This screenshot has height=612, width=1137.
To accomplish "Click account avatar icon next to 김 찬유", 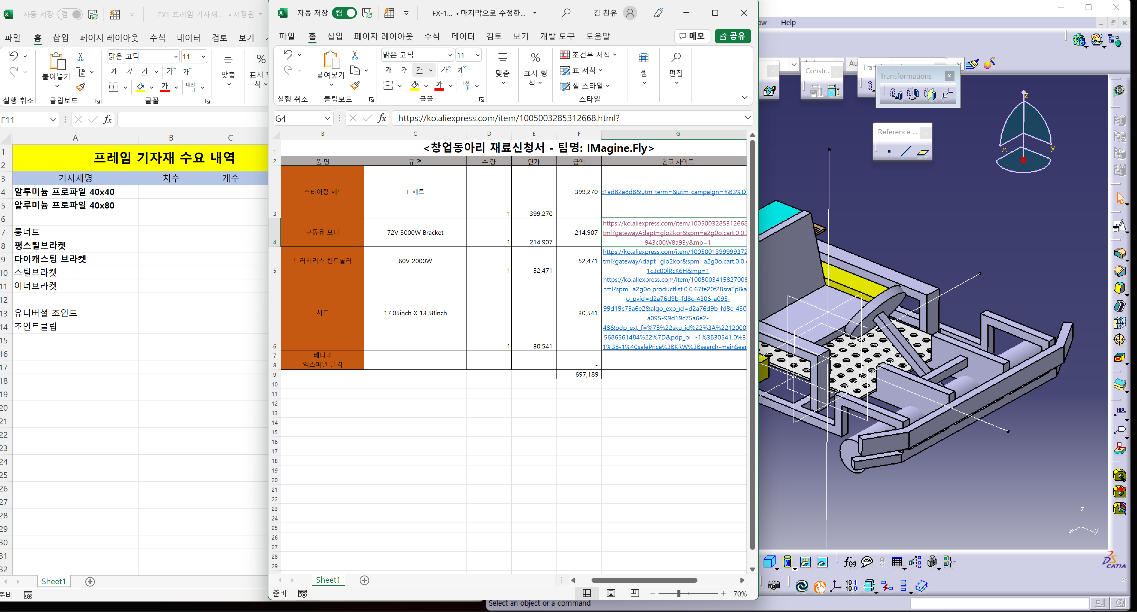I will click(630, 13).
